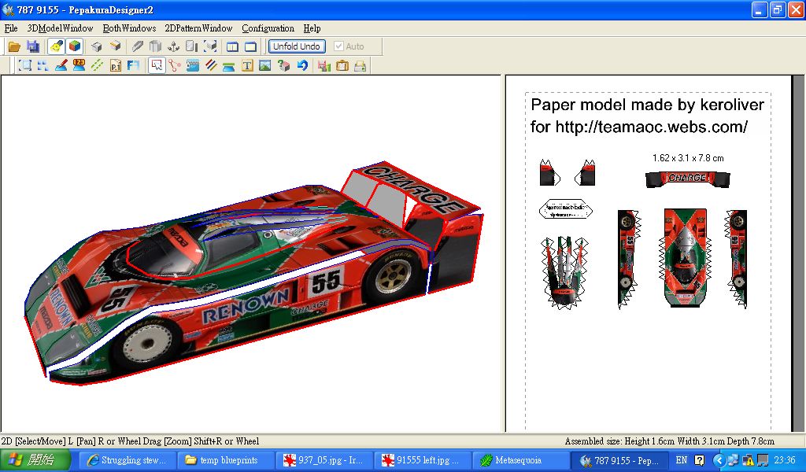Save the project with the floppy disk icon
This screenshot has height=472, width=806.
(33, 46)
